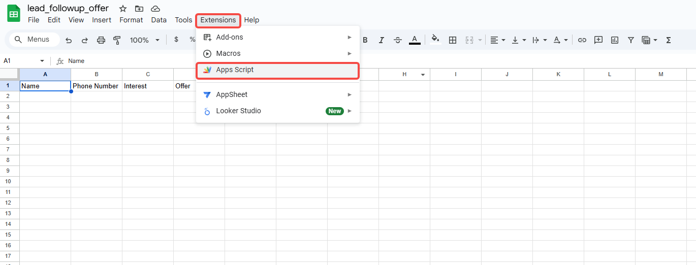The image size is (696, 265).
Task: Click the Undo arrow
Action: (x=69, y=40)
